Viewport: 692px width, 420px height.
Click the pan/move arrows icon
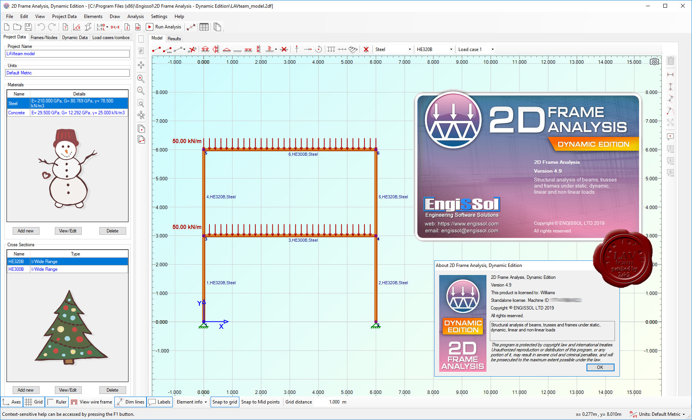(141, 65)
